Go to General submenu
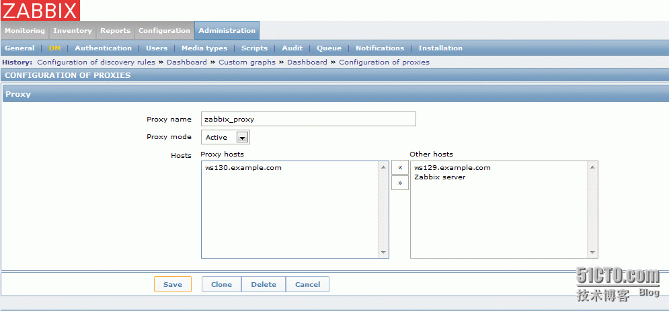The width and height of the screenshot is (669, 311). tap(19, 48)
